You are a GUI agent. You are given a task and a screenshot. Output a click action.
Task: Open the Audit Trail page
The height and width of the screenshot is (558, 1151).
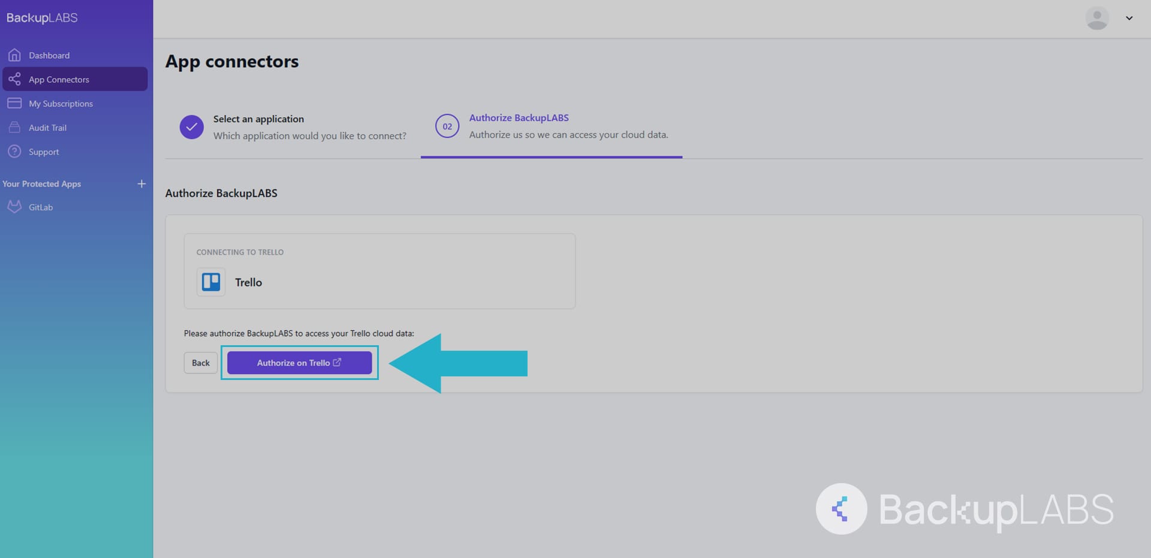click(x=75, y=127)
